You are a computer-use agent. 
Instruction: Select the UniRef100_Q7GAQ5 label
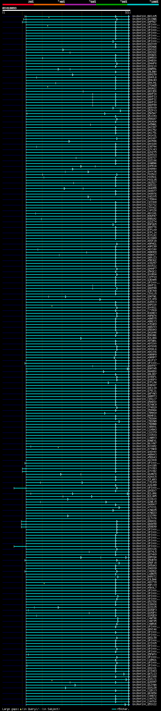click(x=144, y=86)
